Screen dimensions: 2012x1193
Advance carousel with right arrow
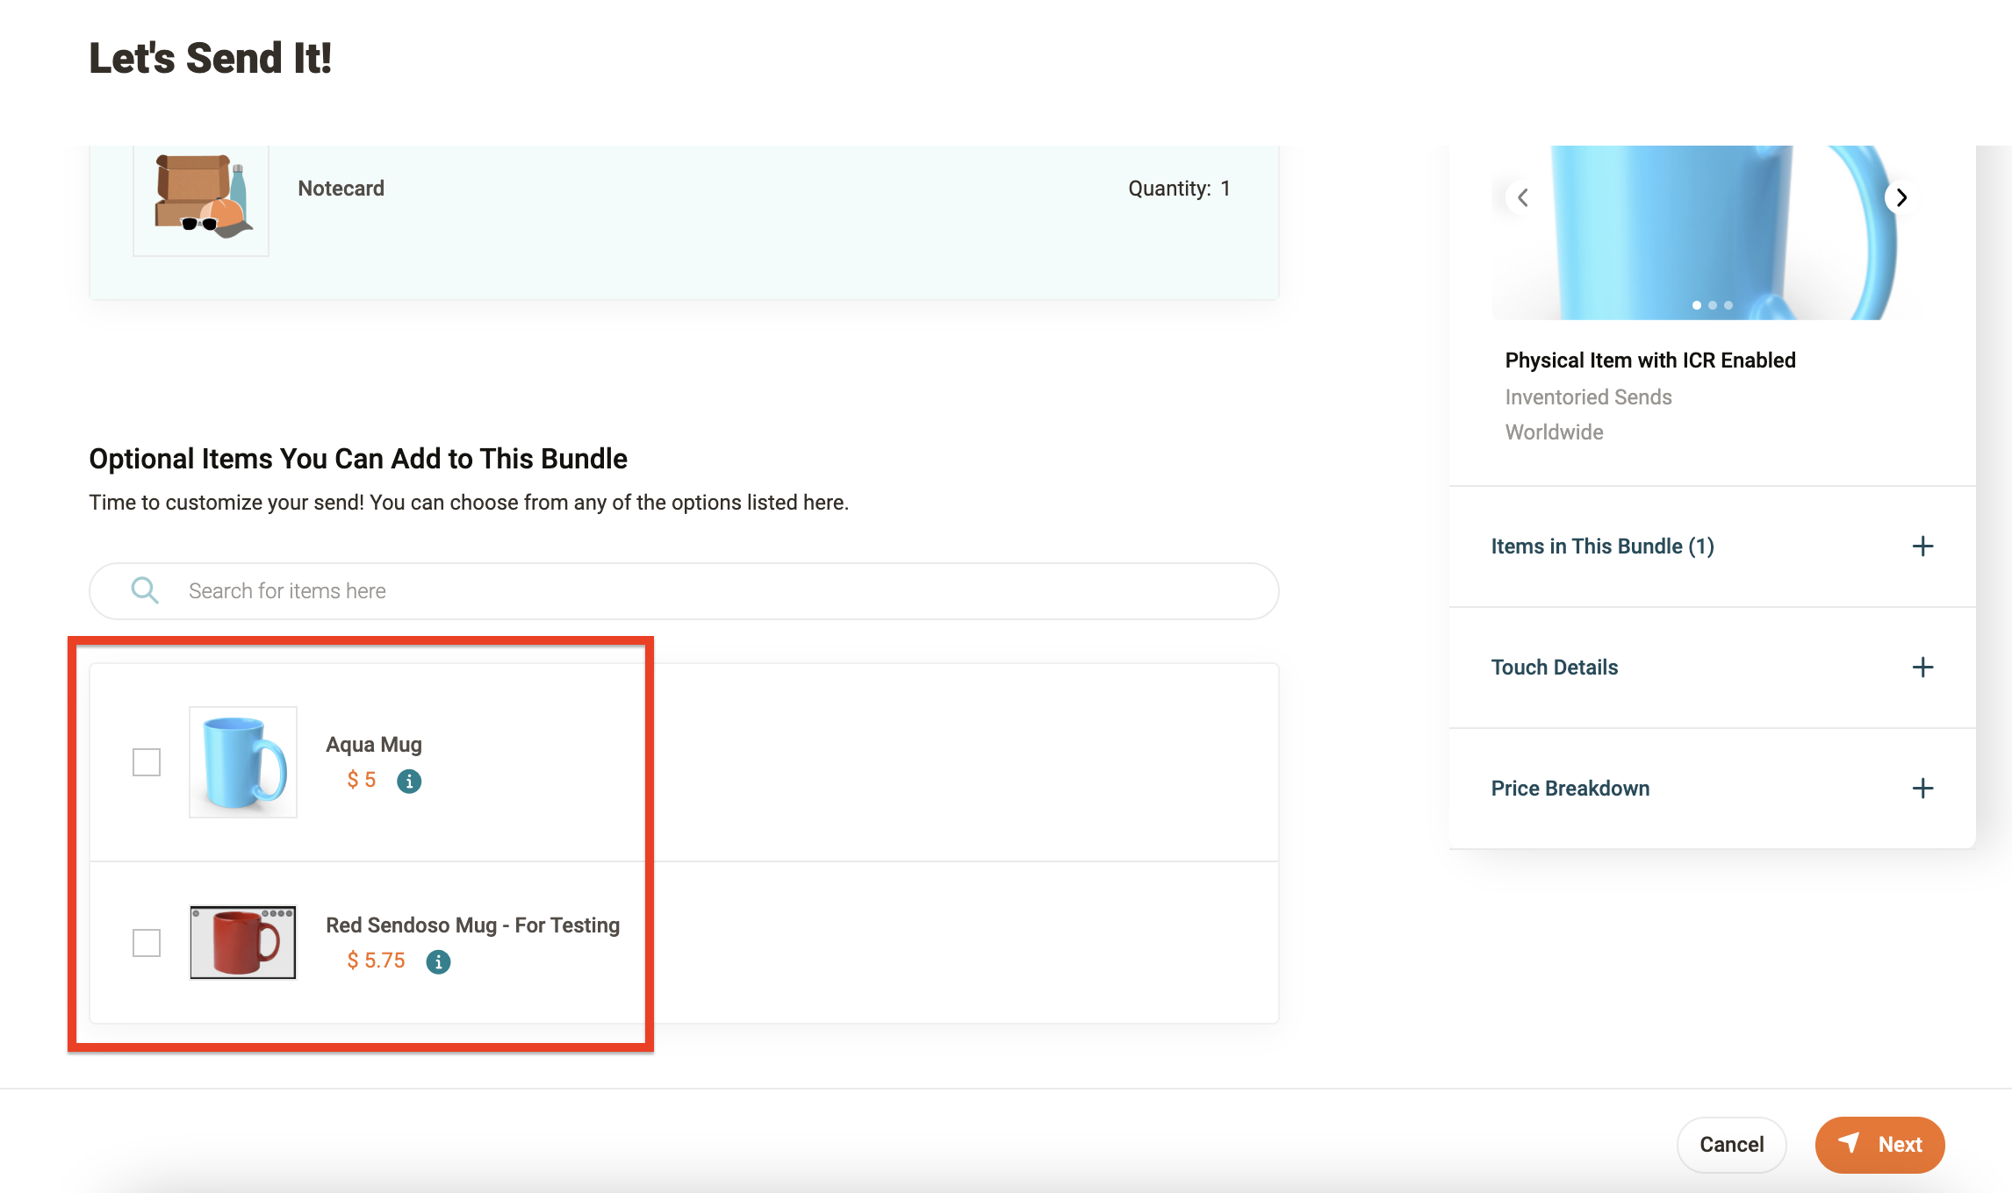pos(1901,197)
